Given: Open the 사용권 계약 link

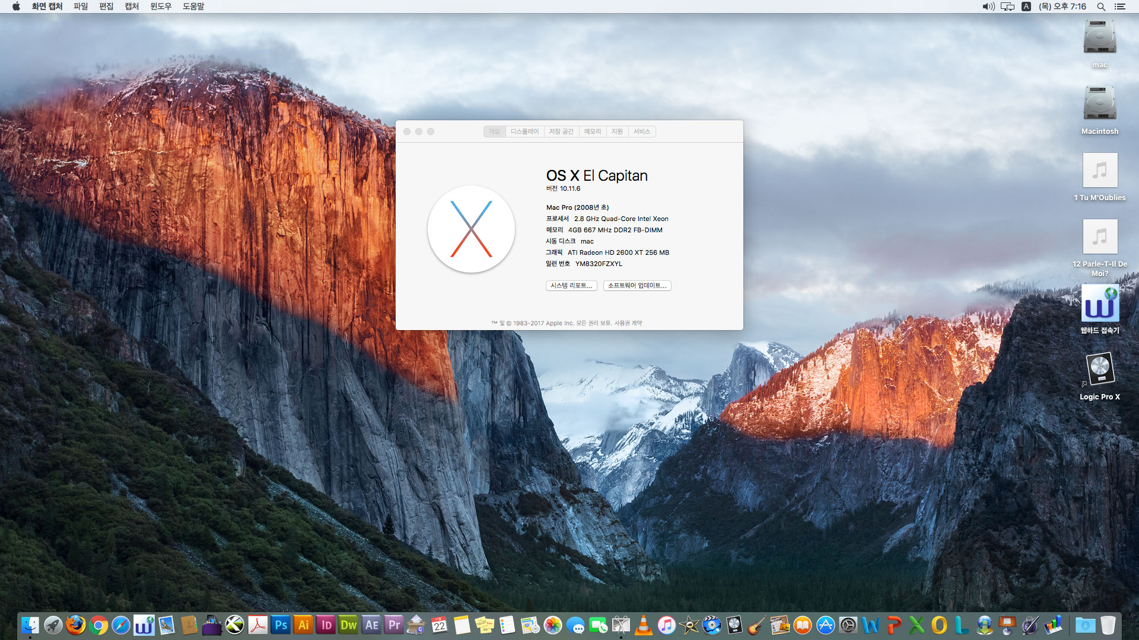Looking at the screenshot, I should tap(628, 324).
